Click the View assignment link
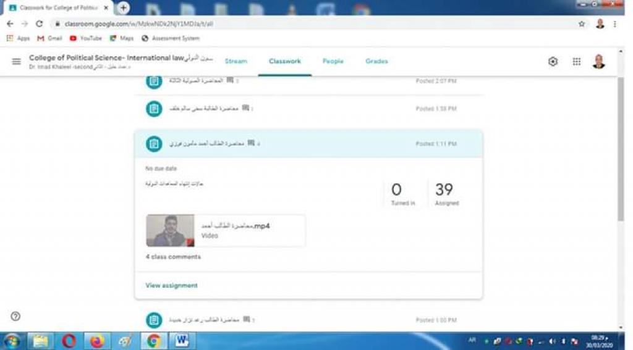 click(171, 286)
